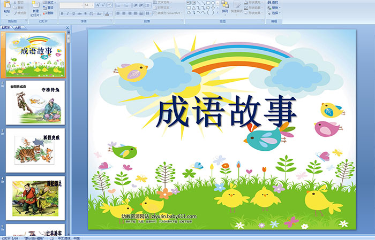Open the text columns dropdown
The image size is (375, 240).
click(x=148, y=13)
